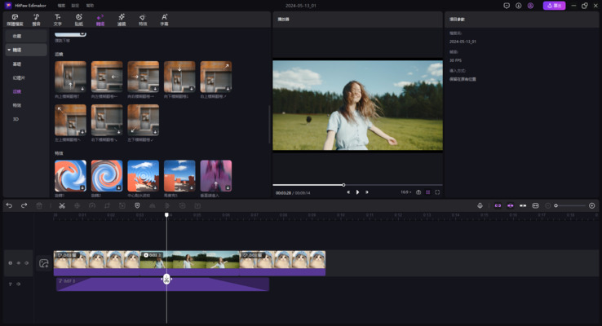Select the scissors split tool
The width and height of the screenshot is (602, 326).
click(62, 205)
